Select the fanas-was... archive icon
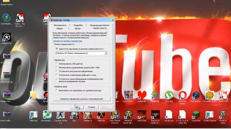This screenshot has width=231, height=129. pos(6,95)
